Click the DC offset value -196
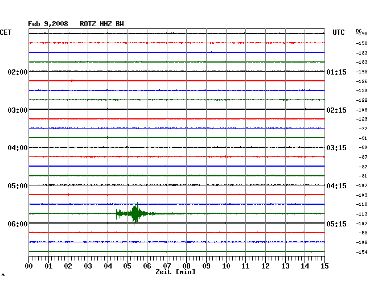 [361, 72]
